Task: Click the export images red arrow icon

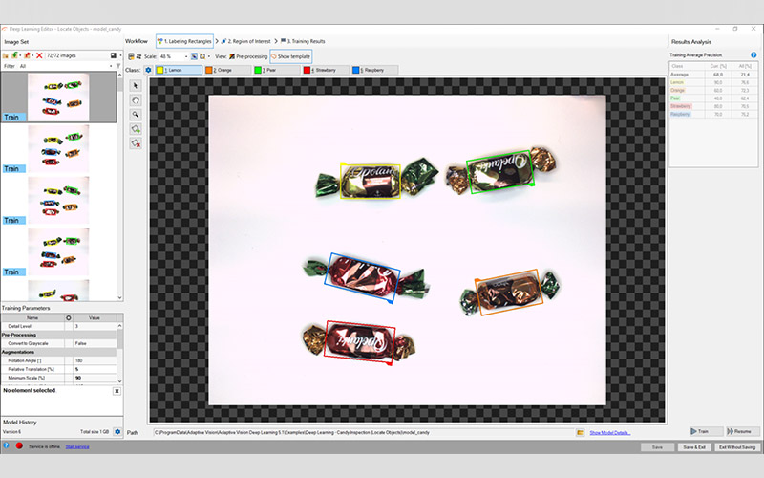Action: click(28, 55)
